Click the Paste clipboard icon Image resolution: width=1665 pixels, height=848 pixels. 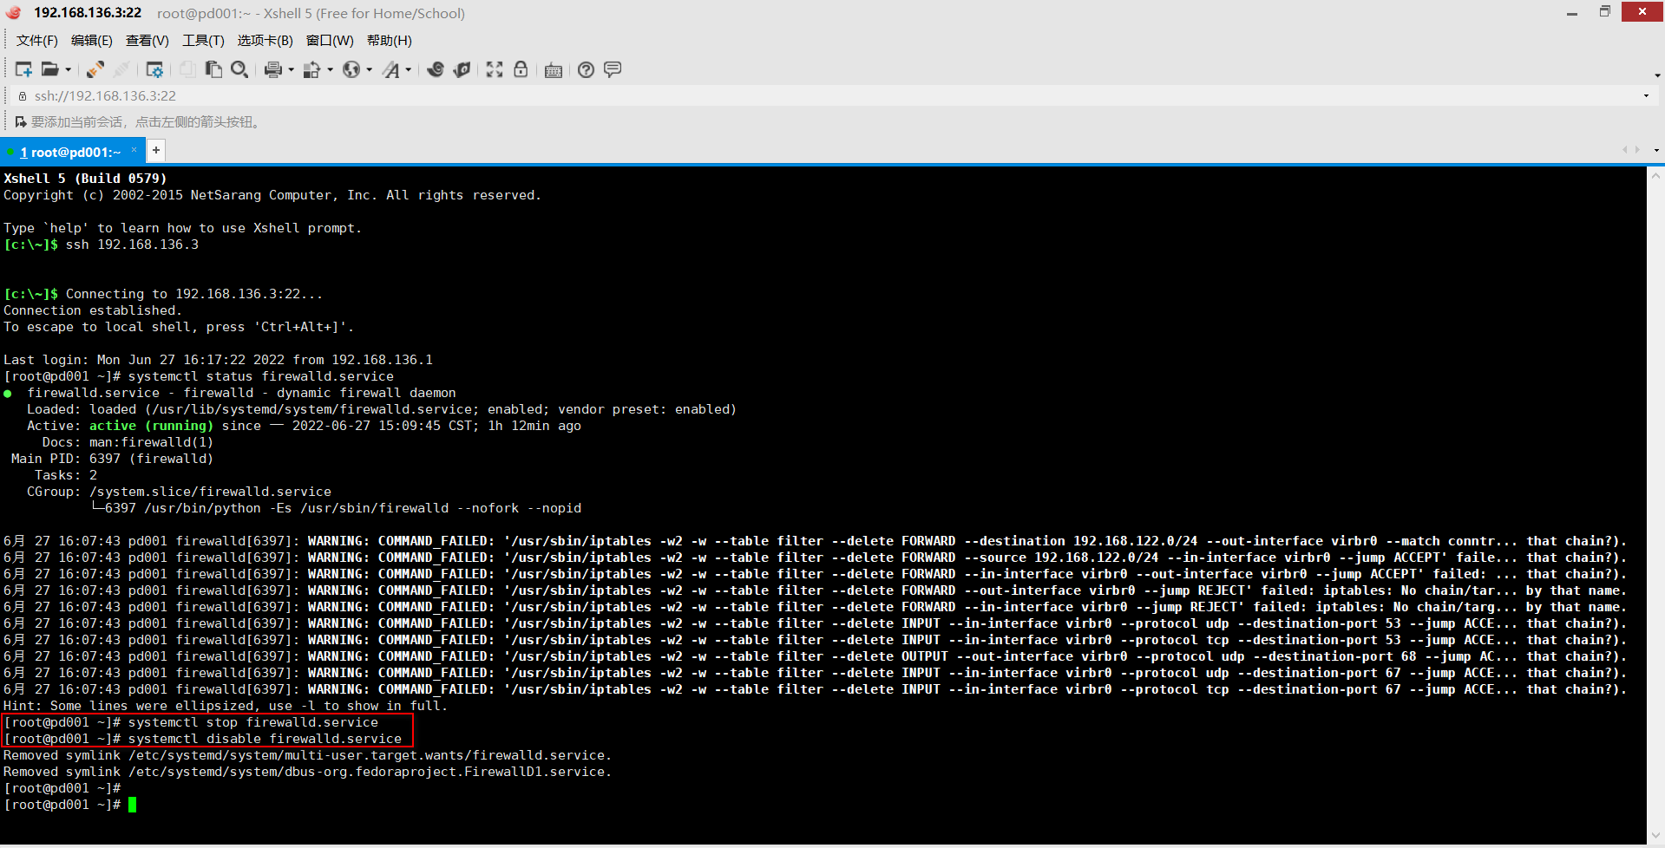(x=213, y=69)
